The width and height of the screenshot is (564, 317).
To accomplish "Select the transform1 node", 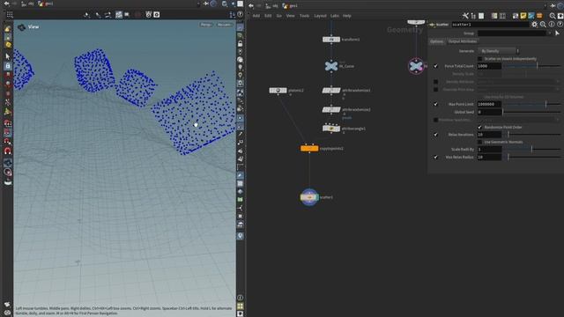I will (331, 40).
